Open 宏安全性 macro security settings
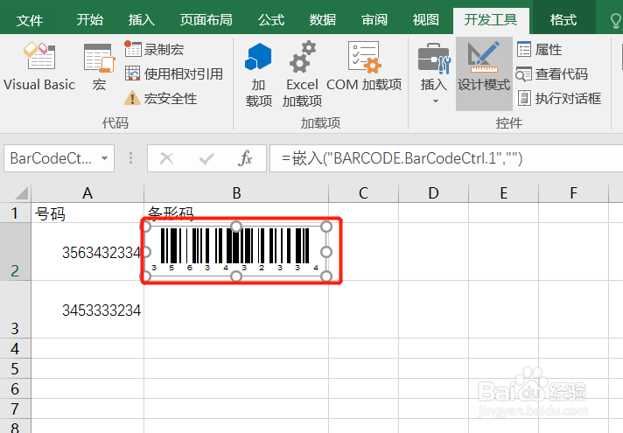This screenshot has width=623, height=433. (160, 98)
